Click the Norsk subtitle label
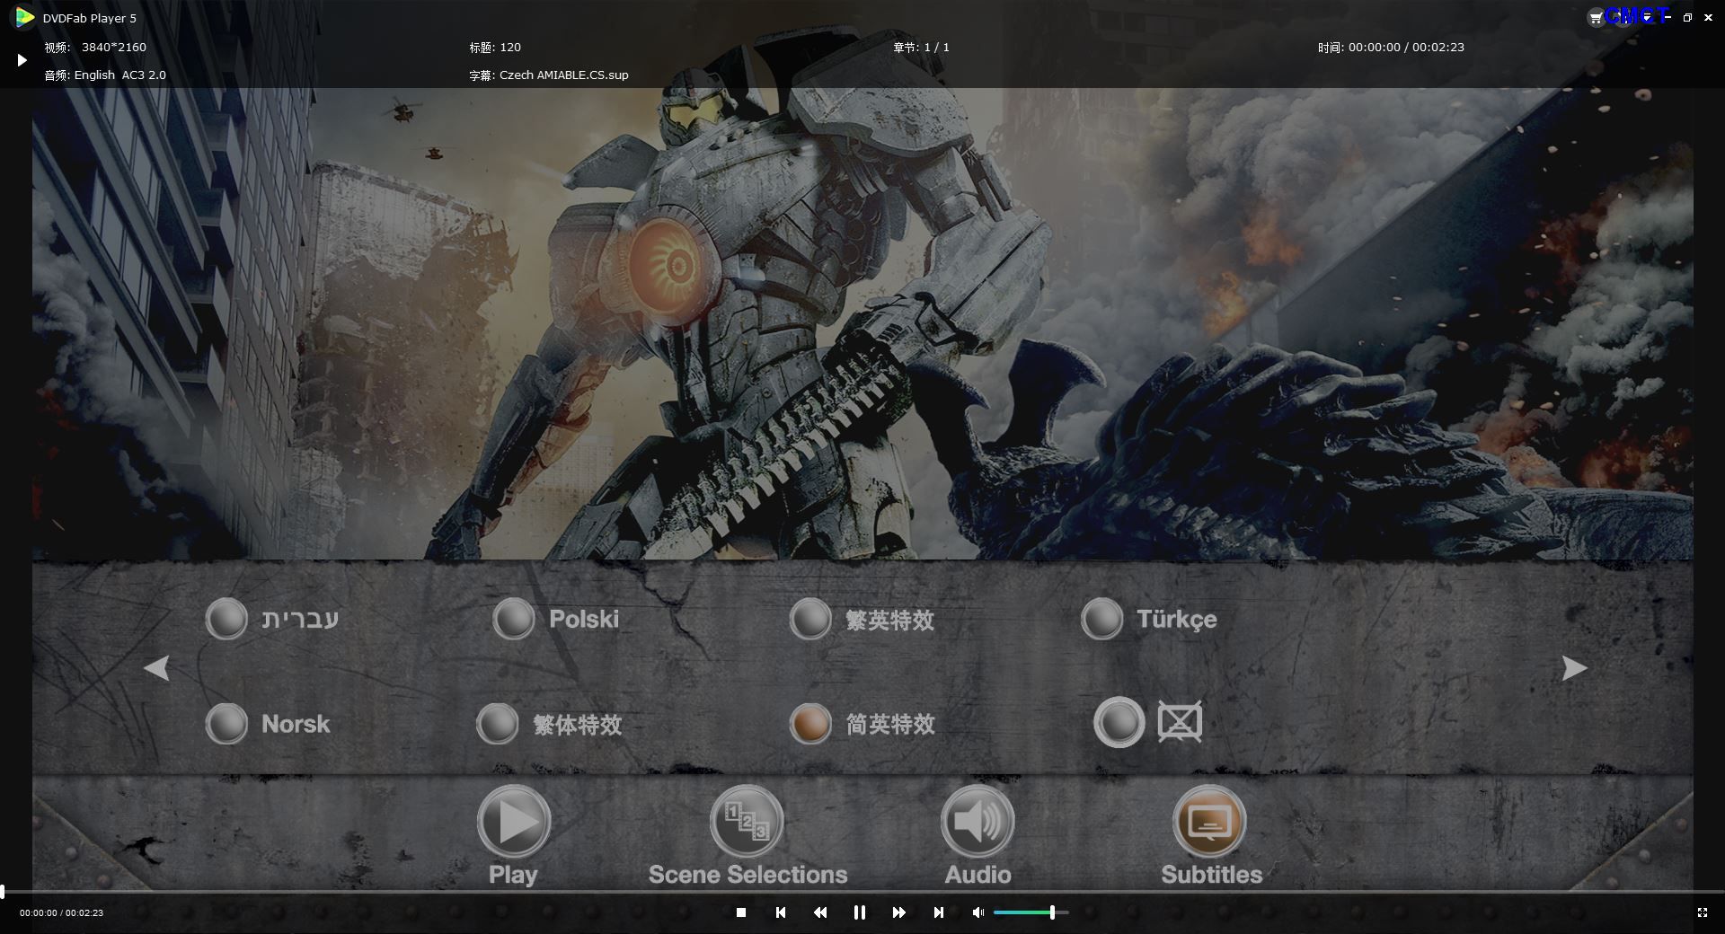 point(296,724)
